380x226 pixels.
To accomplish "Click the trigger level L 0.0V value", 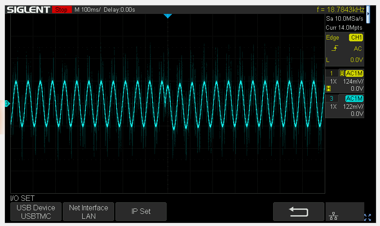I will pyautogui.click(x=357, y=60).
